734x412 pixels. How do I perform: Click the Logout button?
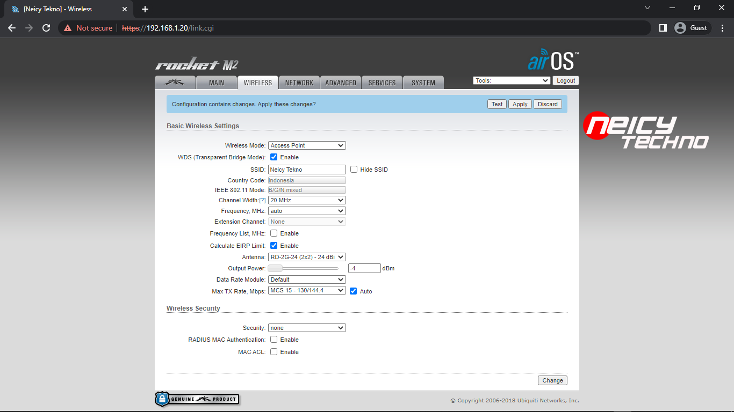[x=566, y=80]
